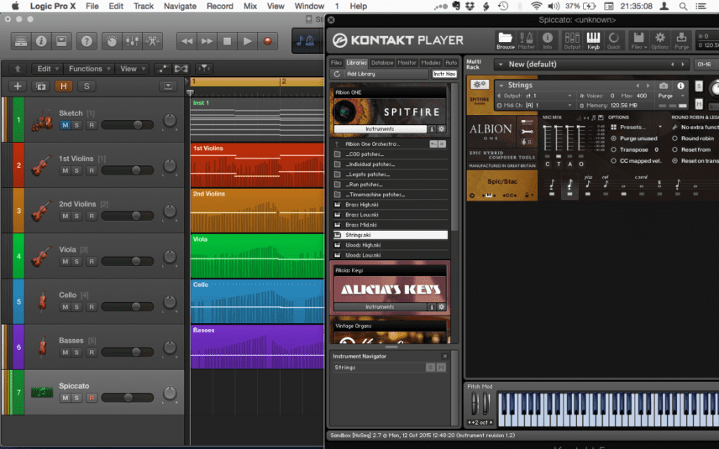Stop playback in Logic transport
The image size is (719, 449).
point(227,41)
